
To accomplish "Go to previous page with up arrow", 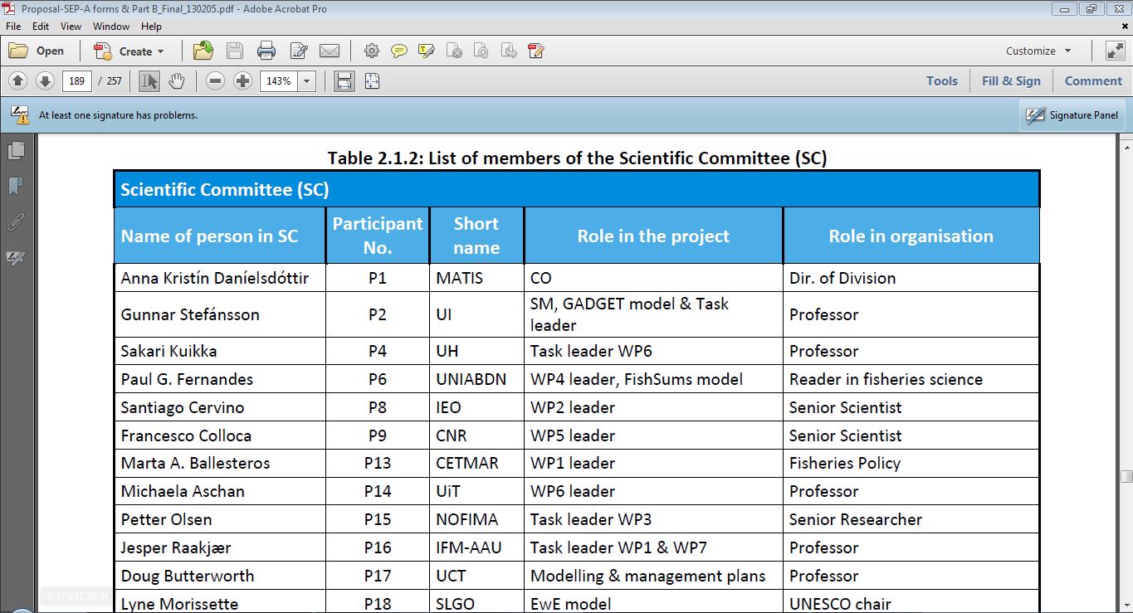I will (18, 81).
